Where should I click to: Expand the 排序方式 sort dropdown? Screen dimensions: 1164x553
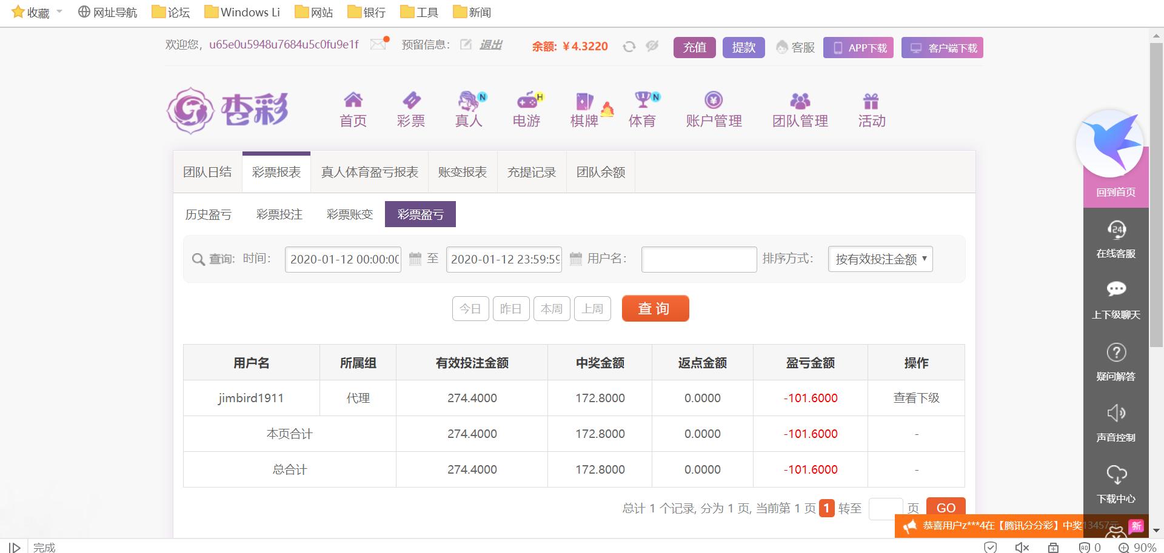(880, 259)
